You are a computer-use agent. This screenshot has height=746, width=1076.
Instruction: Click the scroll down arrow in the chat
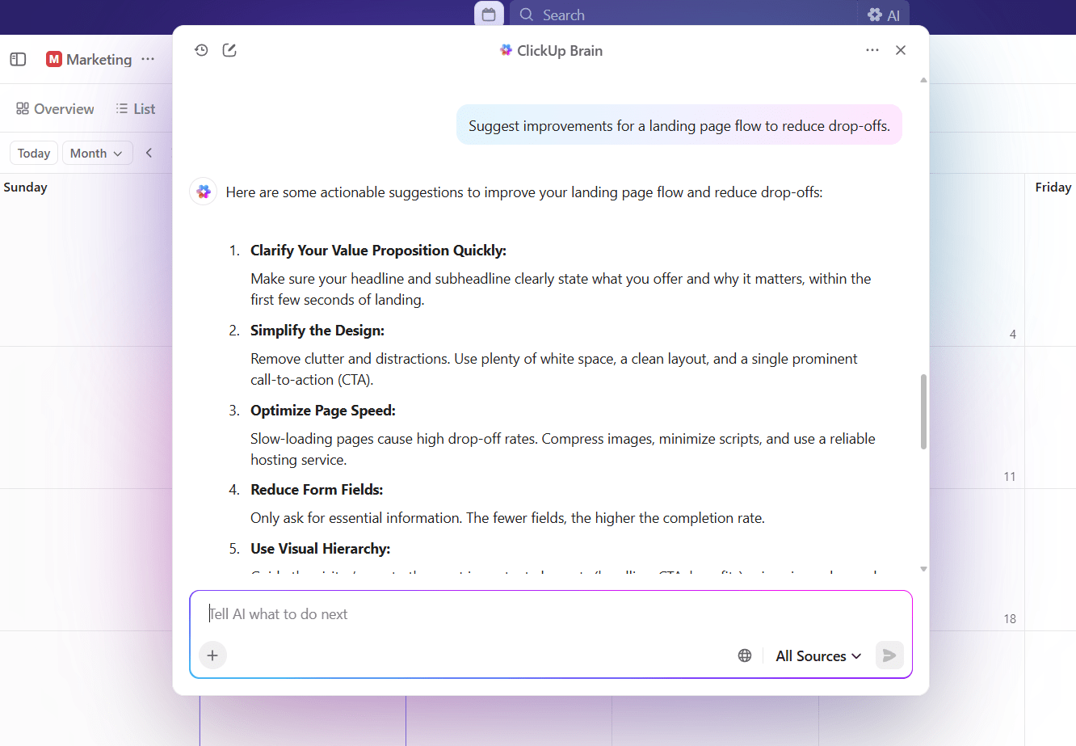click(x=923, y=569)
